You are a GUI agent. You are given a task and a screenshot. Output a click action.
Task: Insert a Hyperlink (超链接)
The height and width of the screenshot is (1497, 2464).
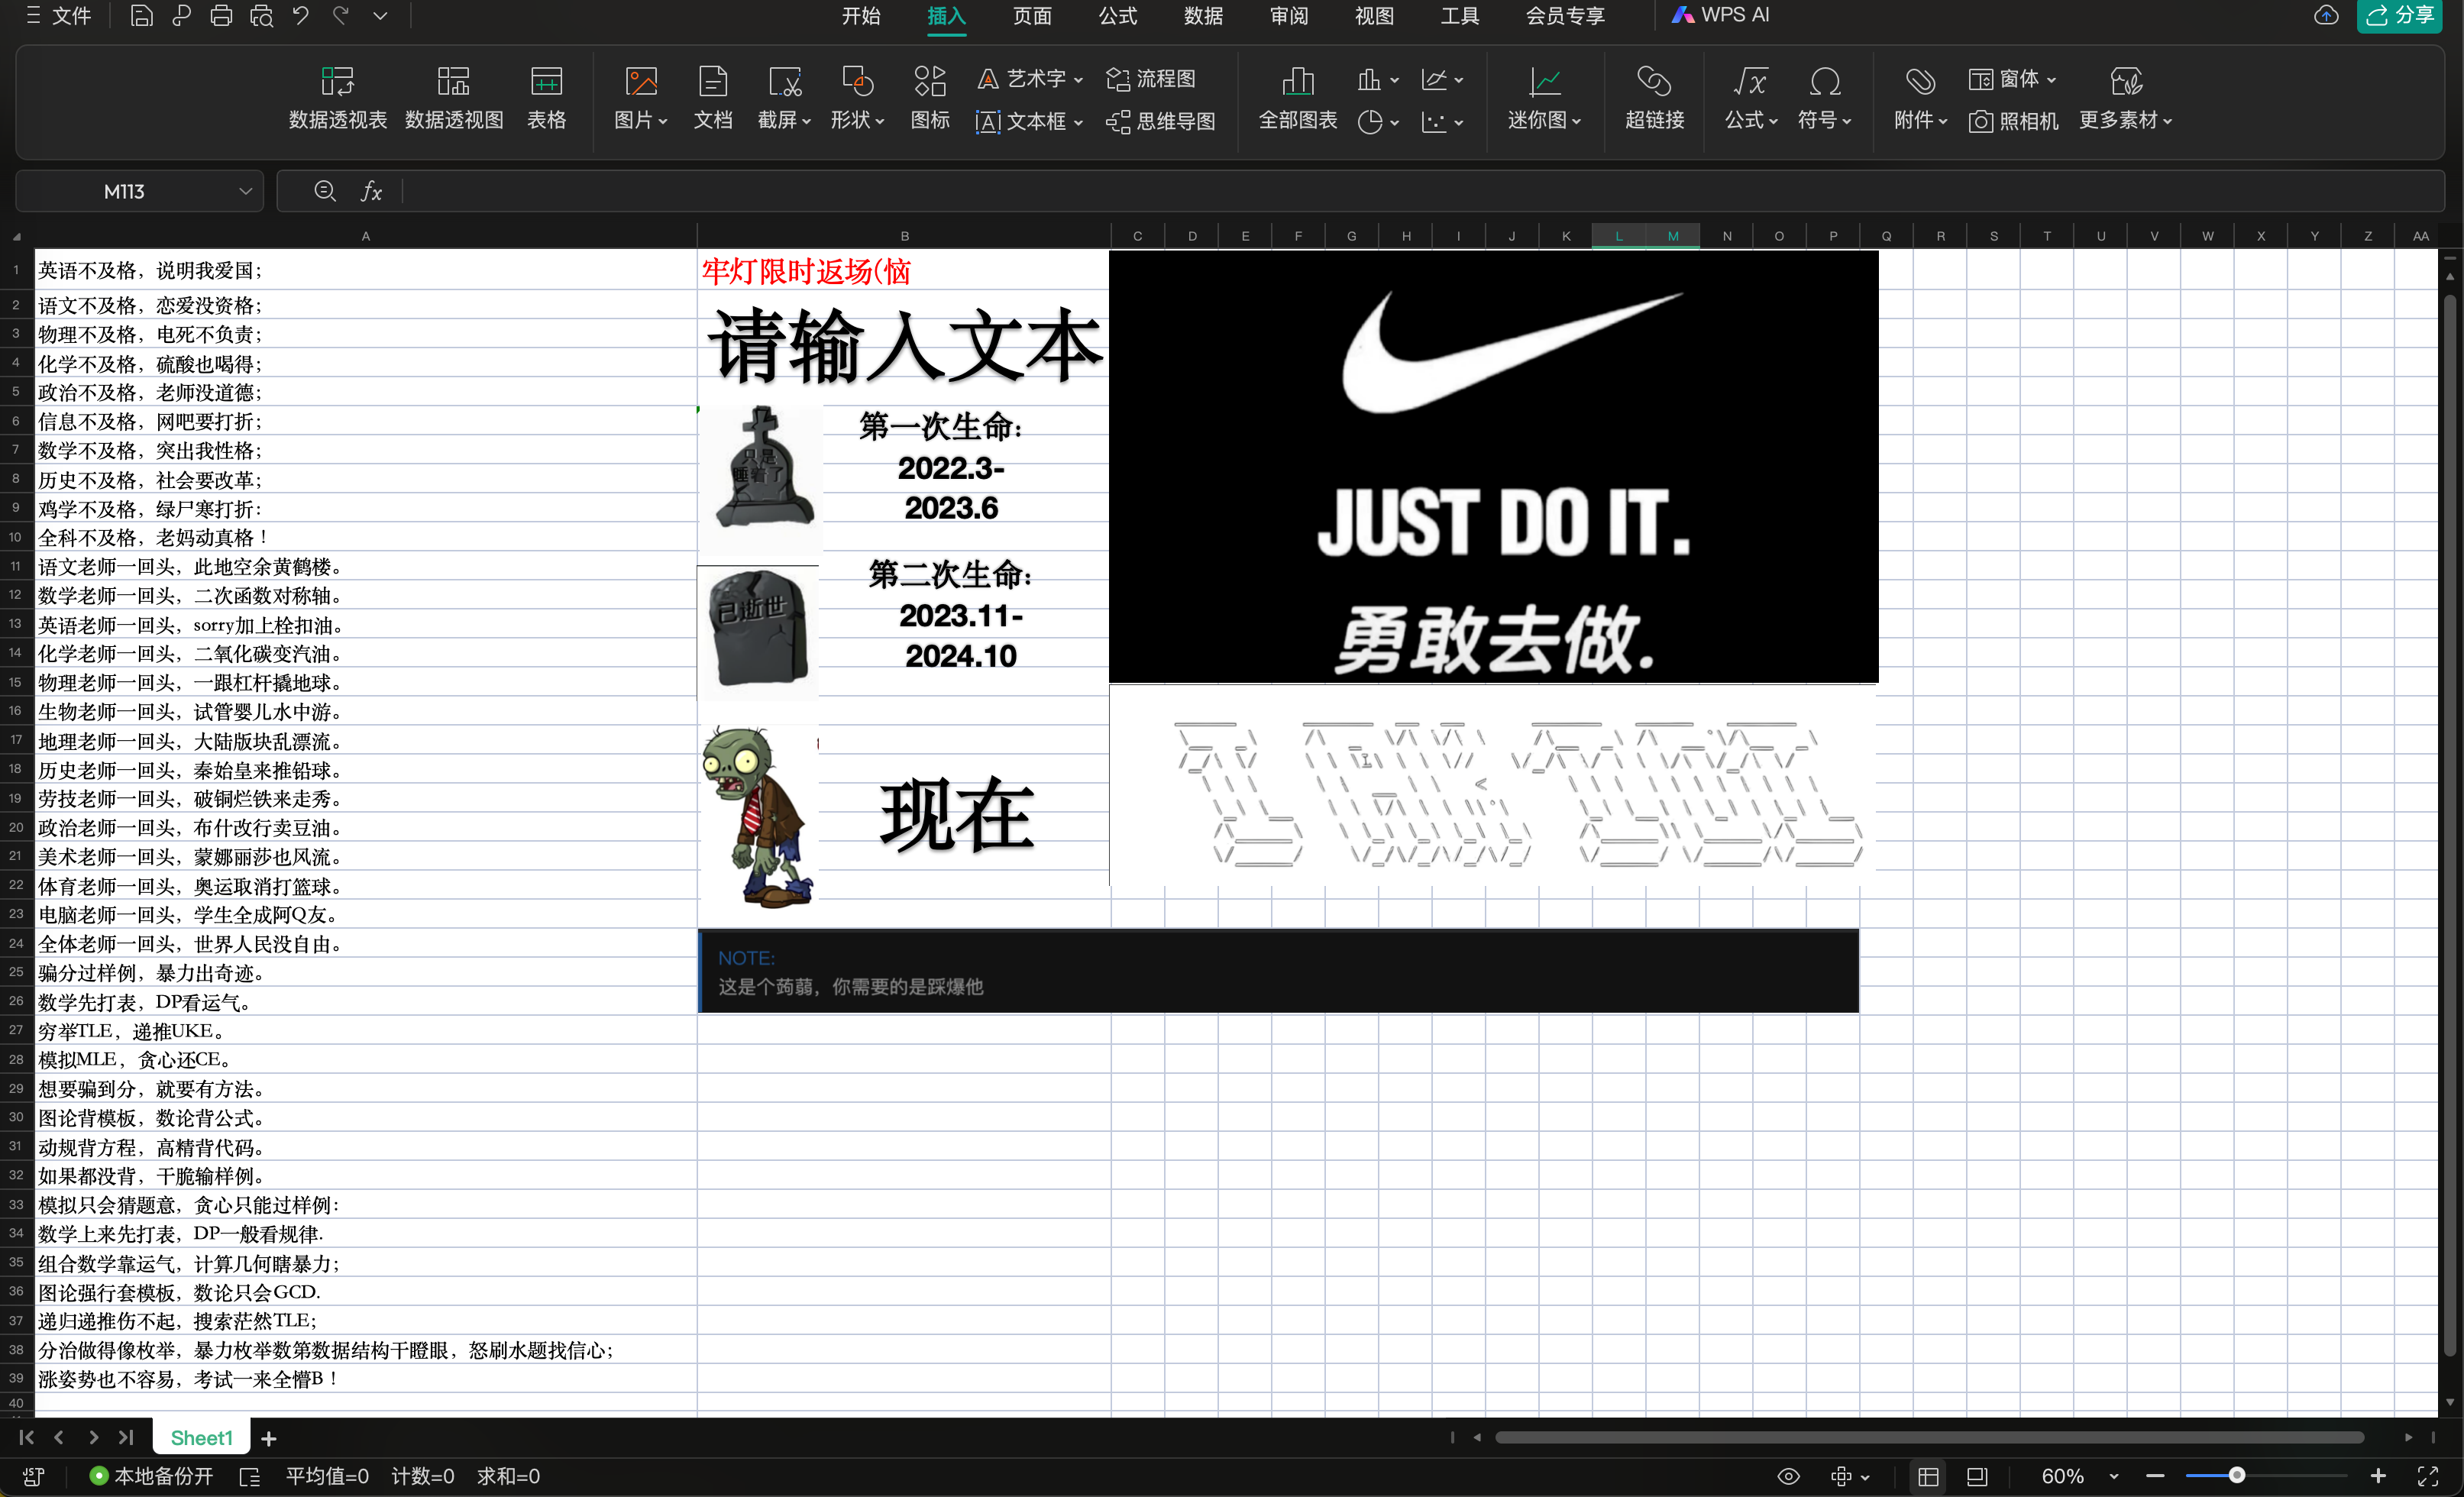(x=1655, y=98)
